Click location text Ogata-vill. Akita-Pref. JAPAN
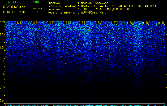The height and width of the screenshot is (106, 167). point(105,6)
